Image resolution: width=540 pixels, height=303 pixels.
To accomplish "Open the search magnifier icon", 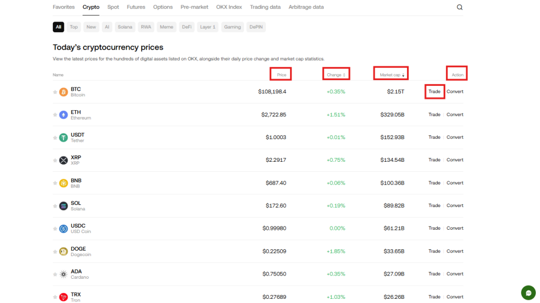I will click(459, 7).
